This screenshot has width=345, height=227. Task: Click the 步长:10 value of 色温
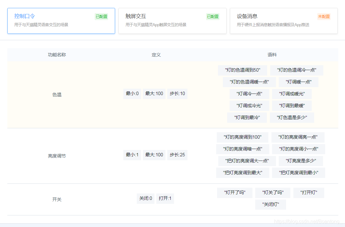point(177,94)
